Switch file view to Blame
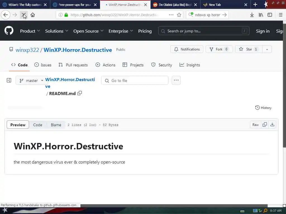The image size is (286, 214). click(x=56, y=125)
